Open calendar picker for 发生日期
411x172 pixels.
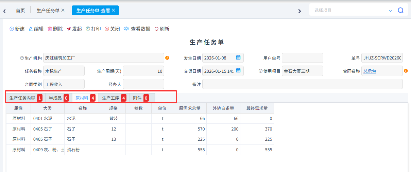point(238,57)
